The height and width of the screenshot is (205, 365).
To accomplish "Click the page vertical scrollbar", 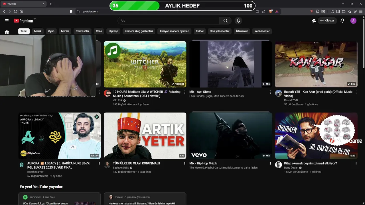I will [363, 43].
